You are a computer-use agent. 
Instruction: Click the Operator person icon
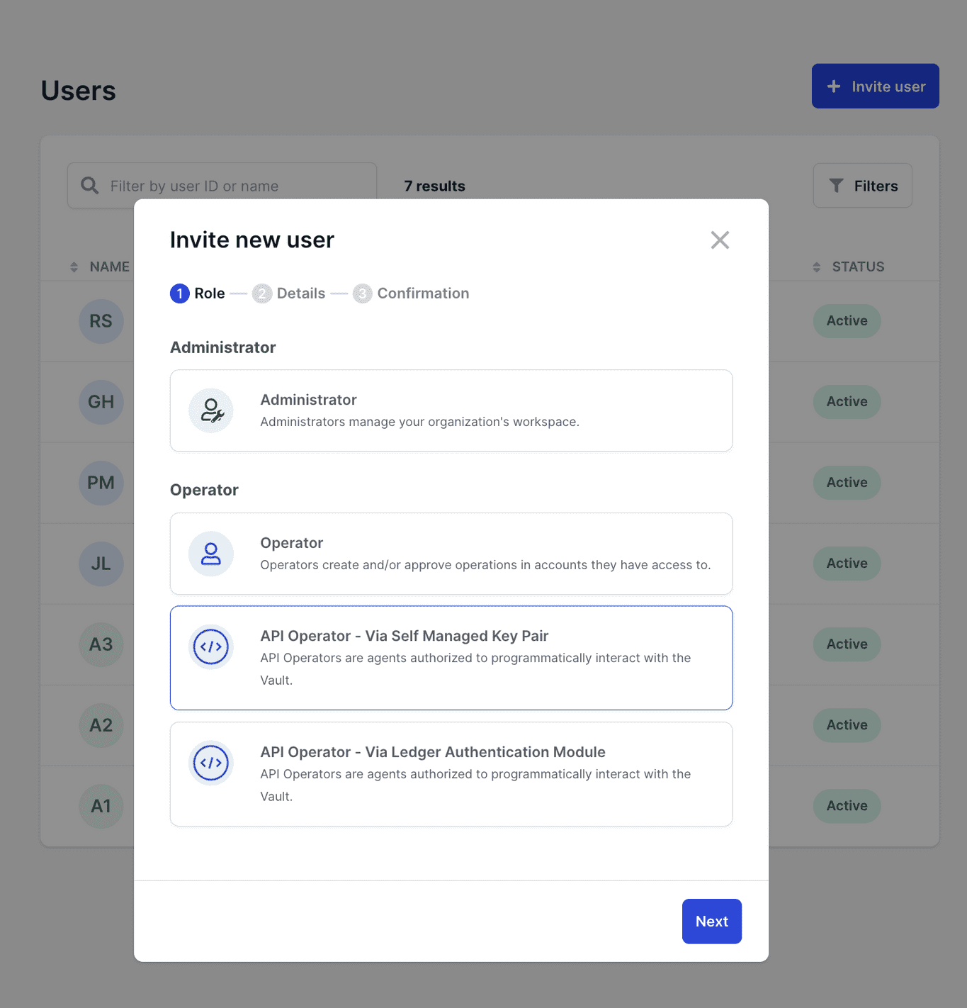pos(210,554)
